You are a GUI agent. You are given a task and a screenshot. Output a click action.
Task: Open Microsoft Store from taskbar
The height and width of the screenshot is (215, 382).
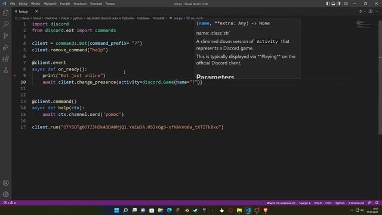click(x=152, y=210)
